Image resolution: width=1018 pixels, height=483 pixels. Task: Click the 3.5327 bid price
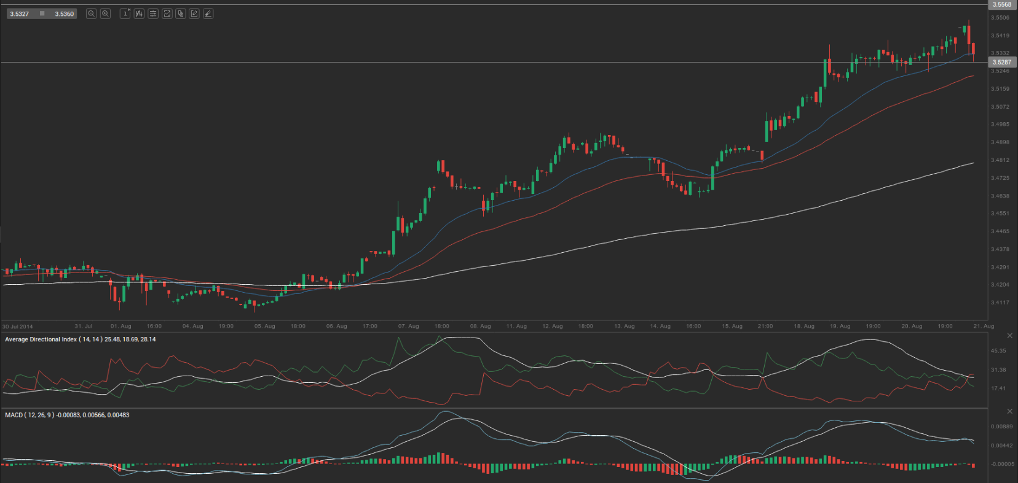pos(20,14)
